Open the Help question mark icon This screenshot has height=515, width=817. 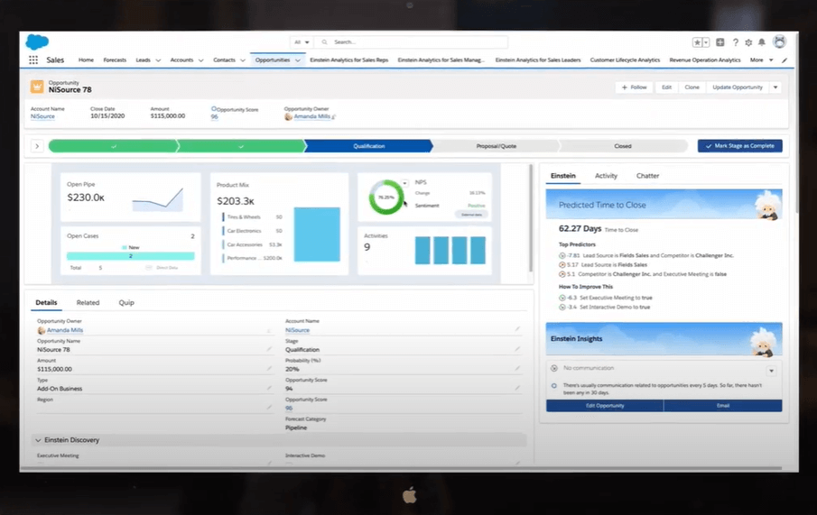(x=735, y=42)
